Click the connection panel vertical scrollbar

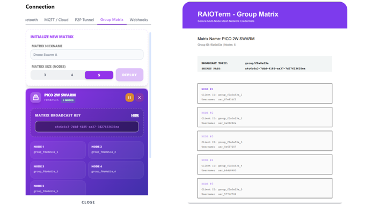[x=150, y=95]
